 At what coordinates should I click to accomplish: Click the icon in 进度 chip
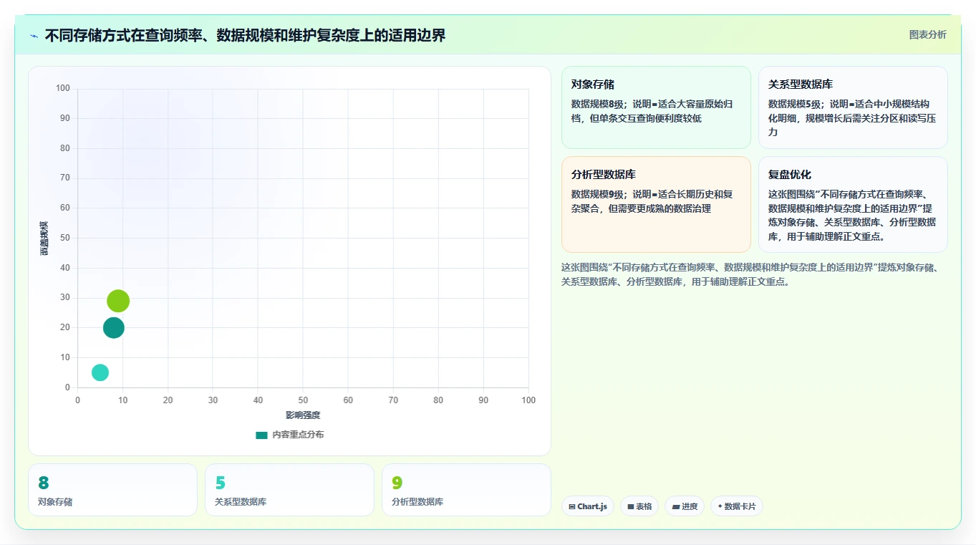[675, 506]
